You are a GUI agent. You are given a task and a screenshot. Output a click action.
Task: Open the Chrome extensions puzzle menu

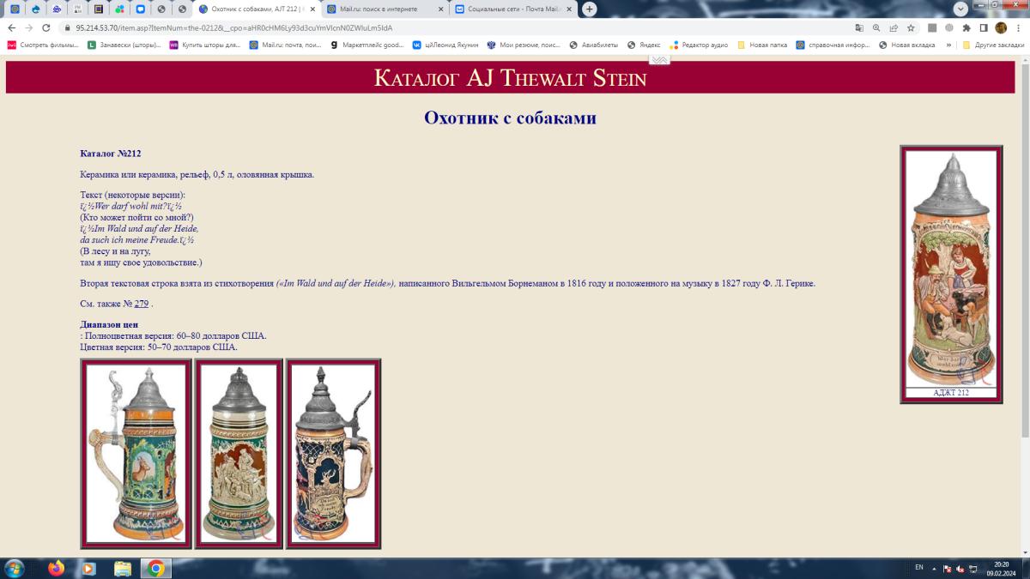click(966, 27)
